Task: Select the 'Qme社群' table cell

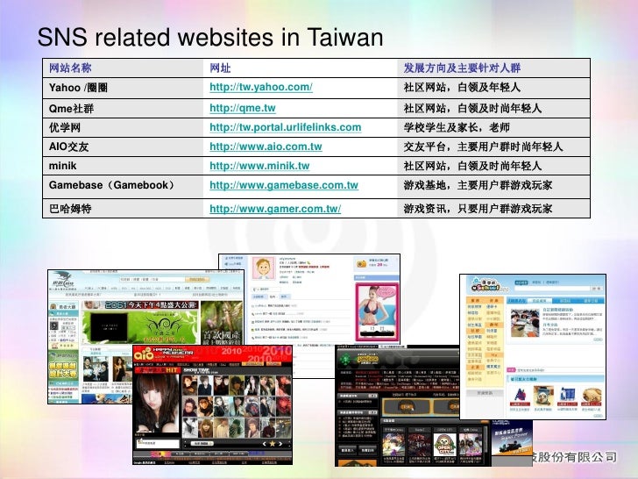Action: [123, 109]
